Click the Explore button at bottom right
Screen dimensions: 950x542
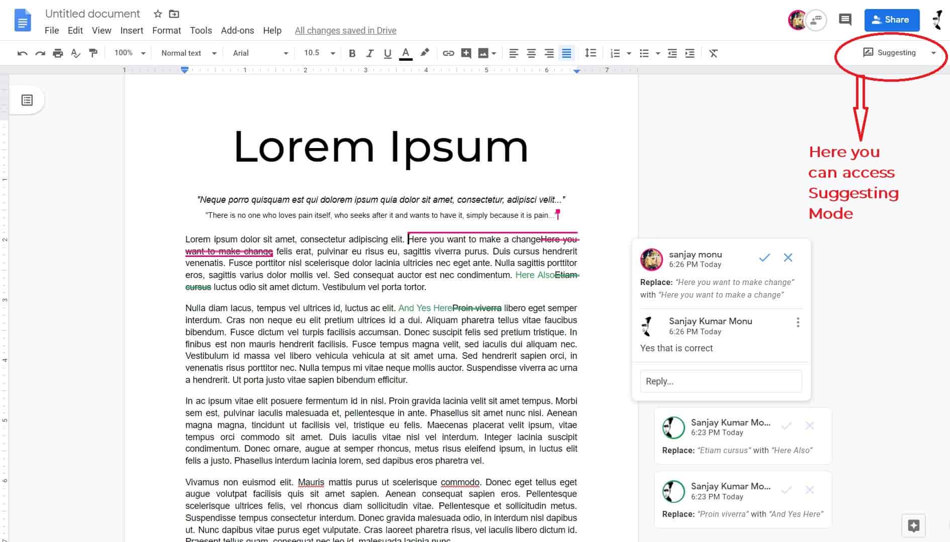[913, 525]
